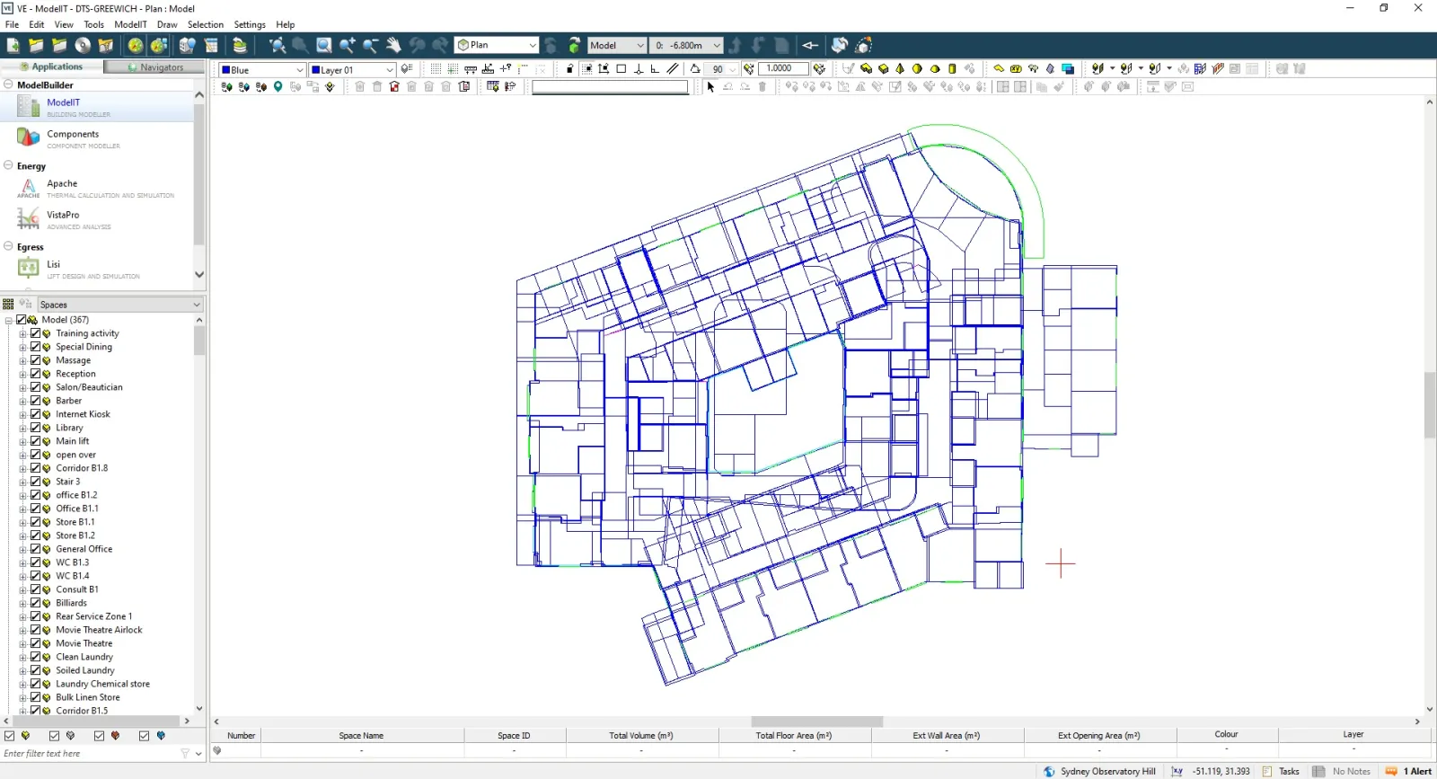Click the 1.0000 grid value field

point(783,68)
